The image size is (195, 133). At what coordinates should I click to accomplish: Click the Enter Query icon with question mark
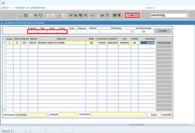(x=36, y=15)
